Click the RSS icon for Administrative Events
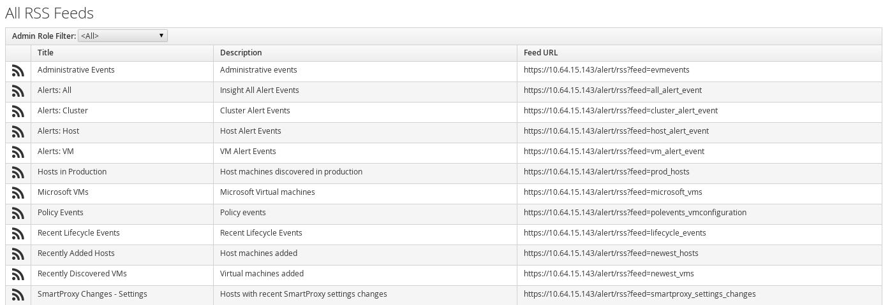The width and height of the screenshot is (883, 305). click(x=18, y=71)
